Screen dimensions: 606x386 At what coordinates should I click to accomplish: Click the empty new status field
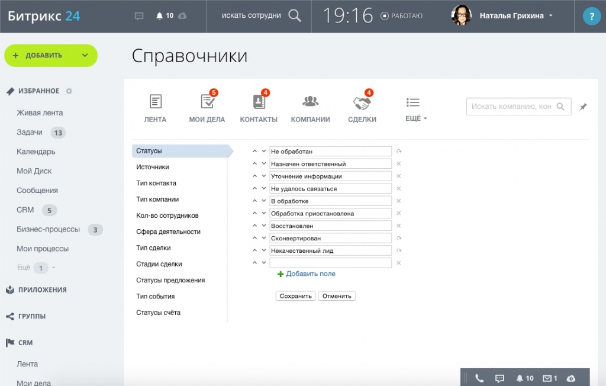tap(330, 263)
